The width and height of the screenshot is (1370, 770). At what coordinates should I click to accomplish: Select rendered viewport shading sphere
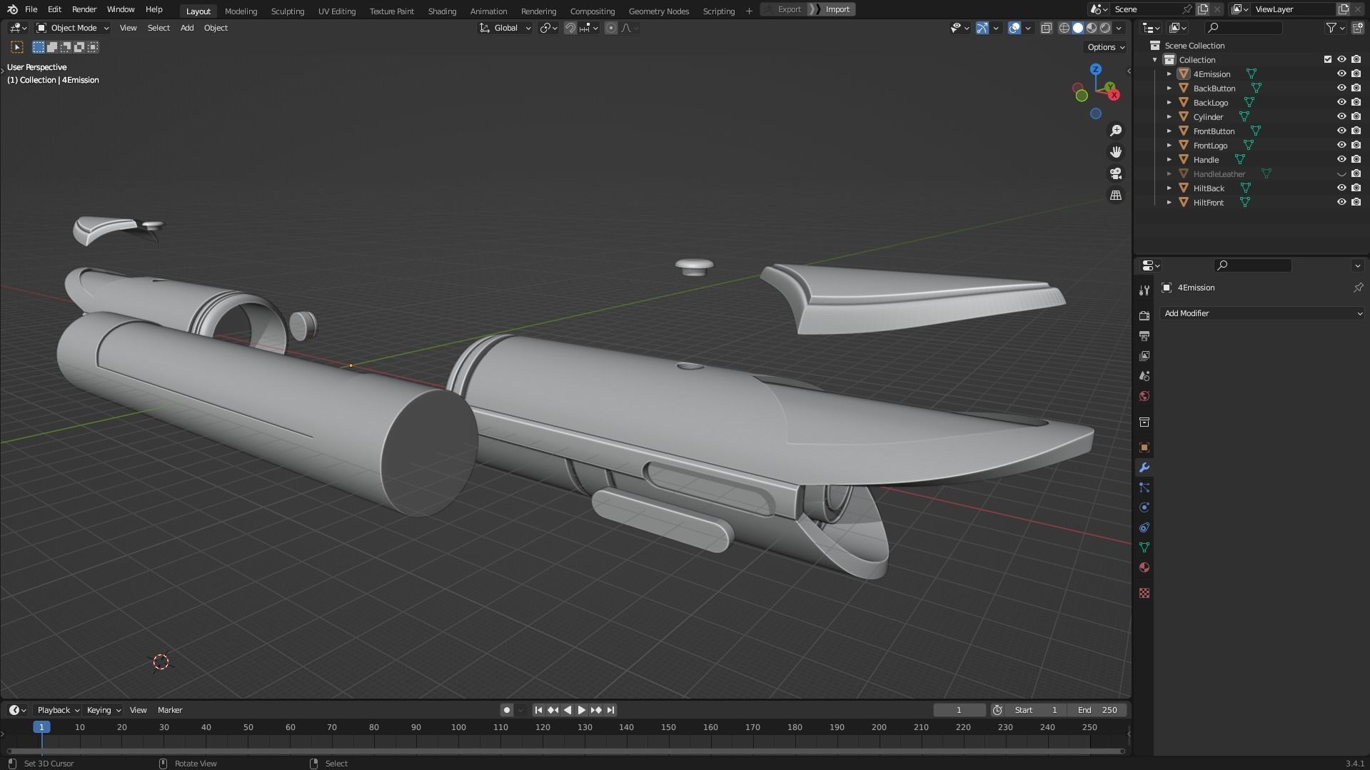click(1105, 28)
